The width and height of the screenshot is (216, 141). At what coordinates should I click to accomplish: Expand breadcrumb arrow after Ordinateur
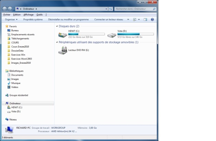coord(36,9)
